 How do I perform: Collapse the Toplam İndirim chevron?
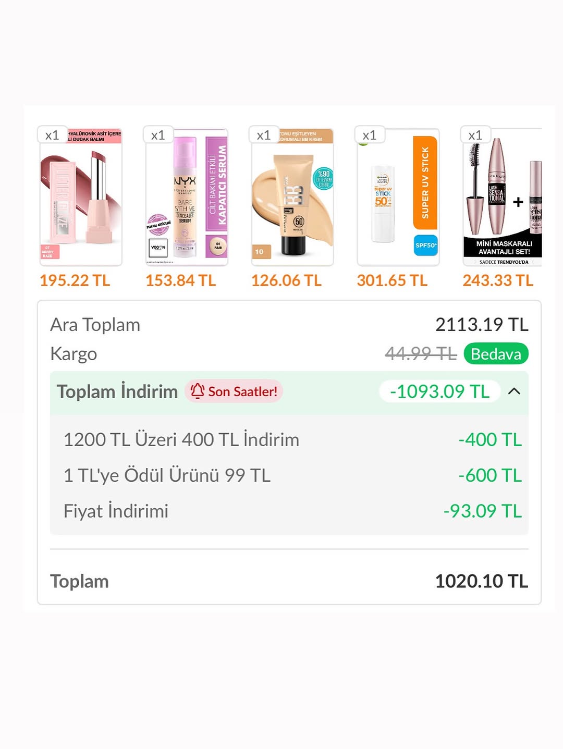(514, 391)
